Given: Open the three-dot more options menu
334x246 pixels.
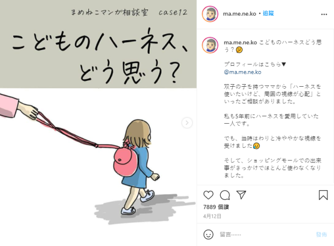Looking at the screenshot, I should pyautogui.click(x=324, y=14).
